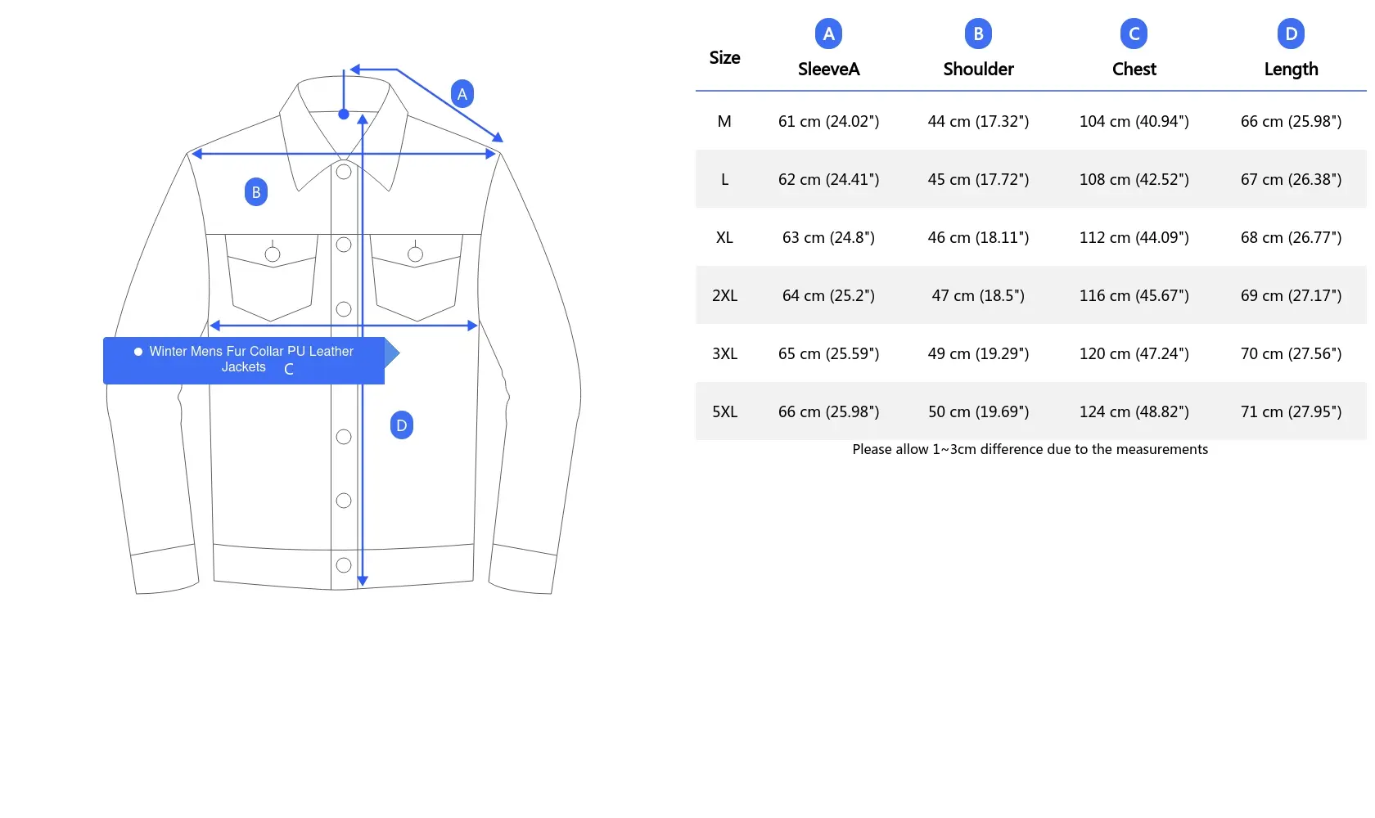
Task: Select the 2XL size row label
Action: 724,295
